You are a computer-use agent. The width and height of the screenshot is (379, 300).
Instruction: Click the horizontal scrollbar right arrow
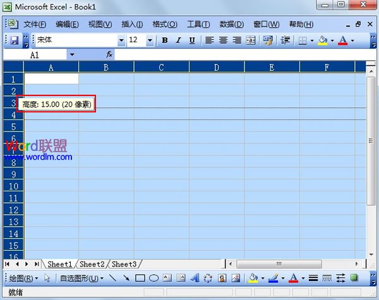pyautogui.click(x=356, y=264)
